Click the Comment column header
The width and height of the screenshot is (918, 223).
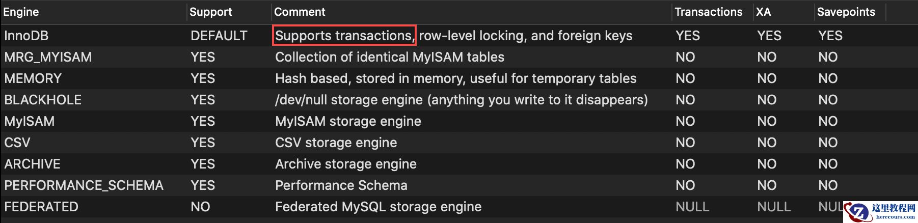point(300,12)
